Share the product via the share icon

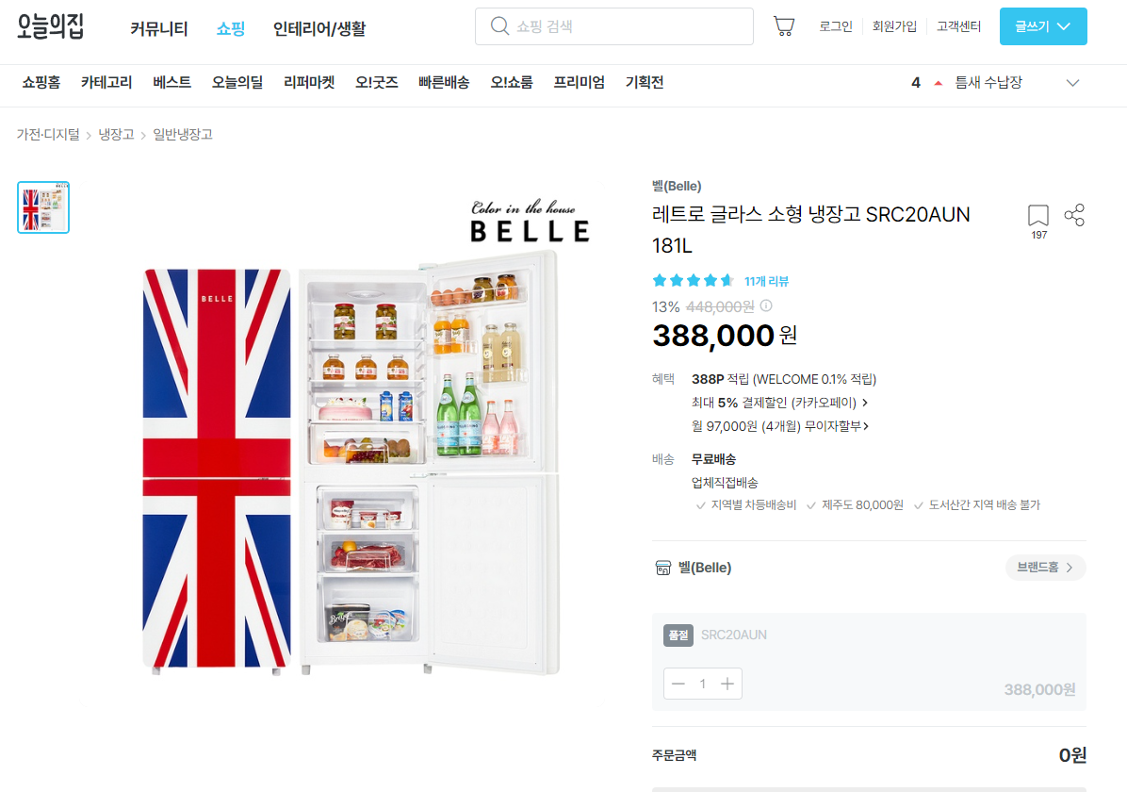pos(1074,215)
